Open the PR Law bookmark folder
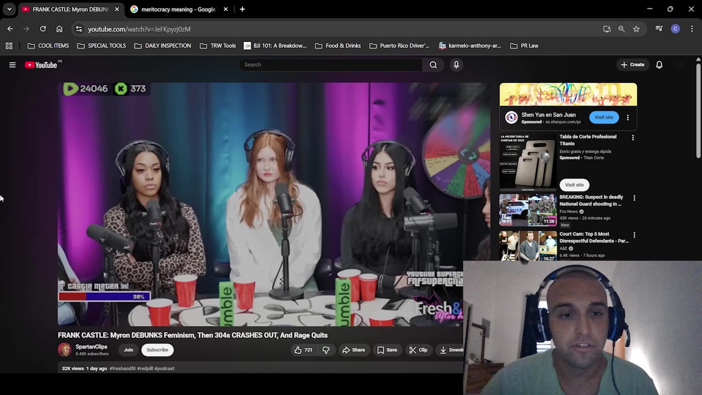702x395 pixels. coord(524,46)
